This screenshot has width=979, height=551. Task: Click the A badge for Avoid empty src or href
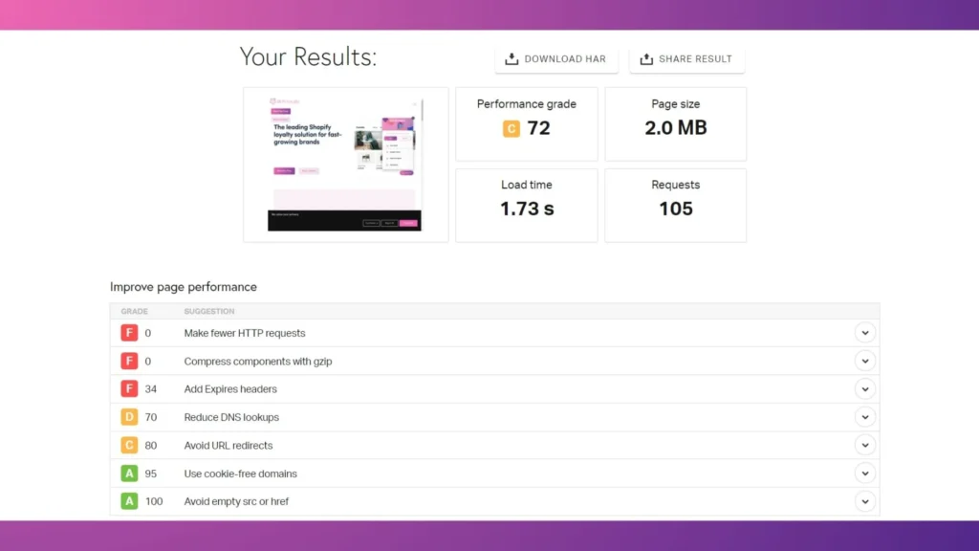pos(129,500)
